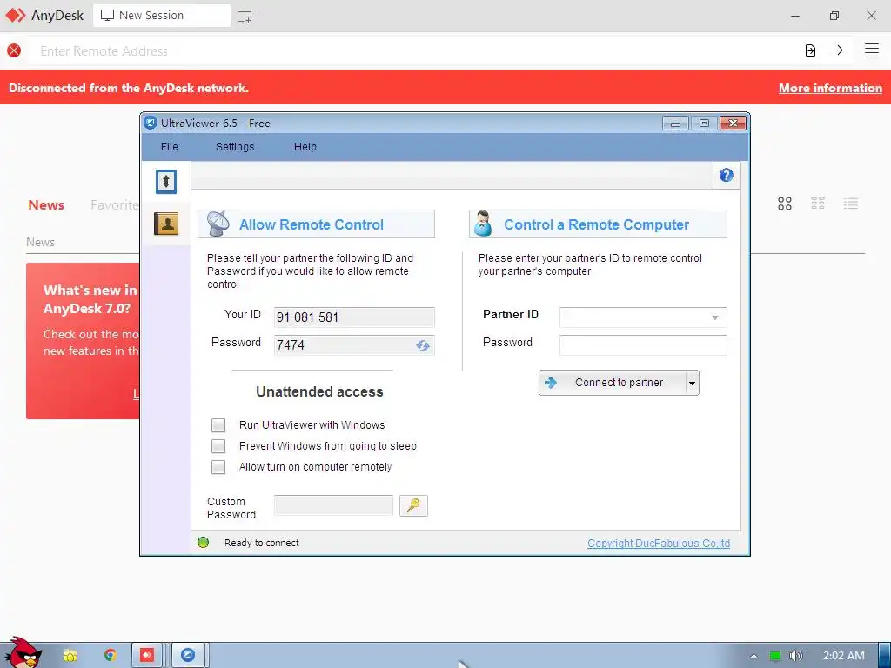Click the AnyDesk file transfer icon
This screenshot has width=891, height=668.
pyautogui.click(x=810, y=50)
